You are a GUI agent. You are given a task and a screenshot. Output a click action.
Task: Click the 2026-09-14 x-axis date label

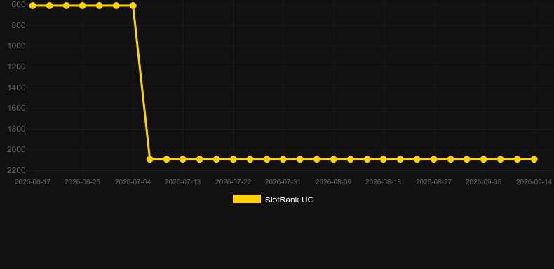(x=534, y=182)
